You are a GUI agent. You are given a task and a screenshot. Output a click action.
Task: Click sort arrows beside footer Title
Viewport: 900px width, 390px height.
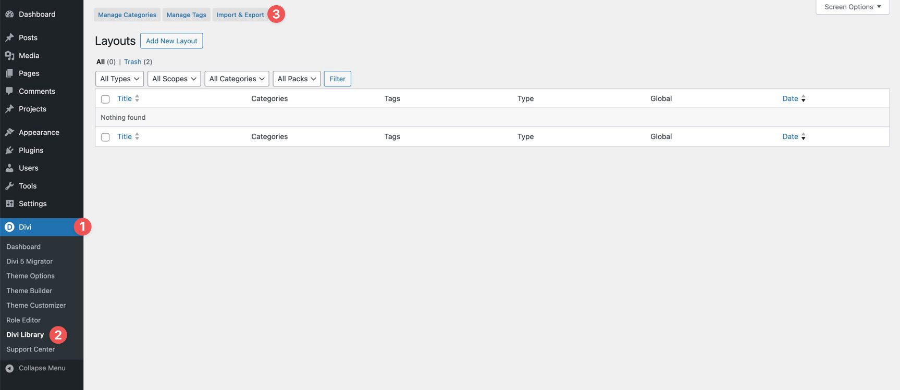pos(137,136)
